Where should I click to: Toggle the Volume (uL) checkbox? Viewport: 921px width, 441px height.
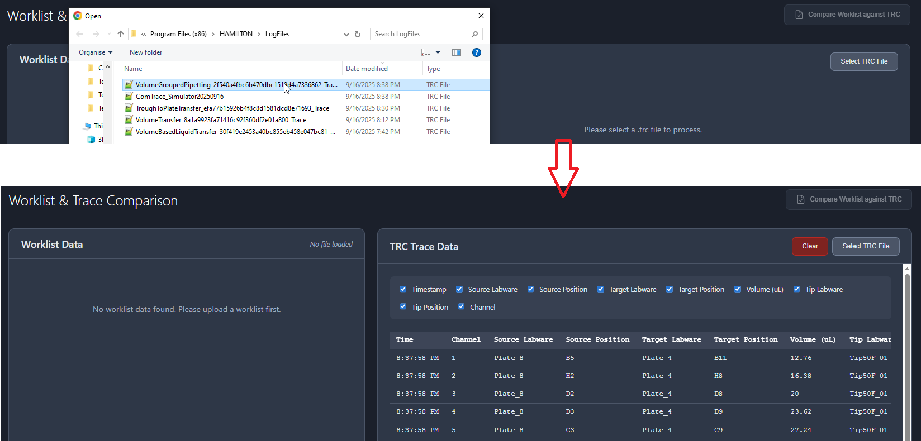pos(738,289)
